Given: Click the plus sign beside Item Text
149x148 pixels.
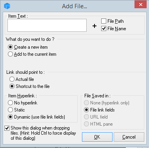Looking at the screenshot, I should pyautogui.click(x=94, y=26).
